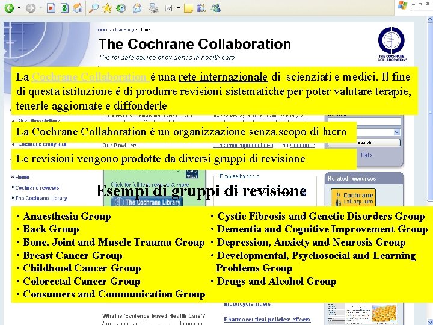This screenshot has height=325, width=433.
Task: Click the scrollbar up arrow
Action: pyautogui.click(x=430, y=19)
